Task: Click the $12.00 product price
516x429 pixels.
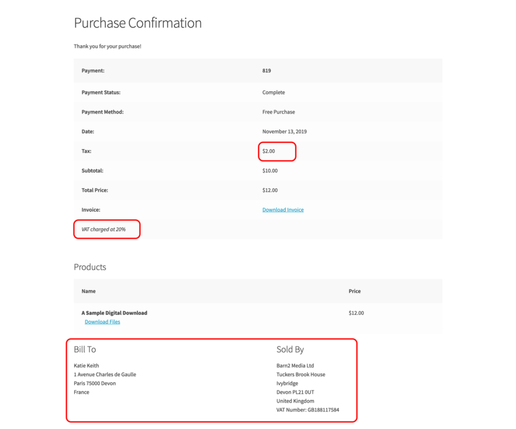Action: point(356,312)
